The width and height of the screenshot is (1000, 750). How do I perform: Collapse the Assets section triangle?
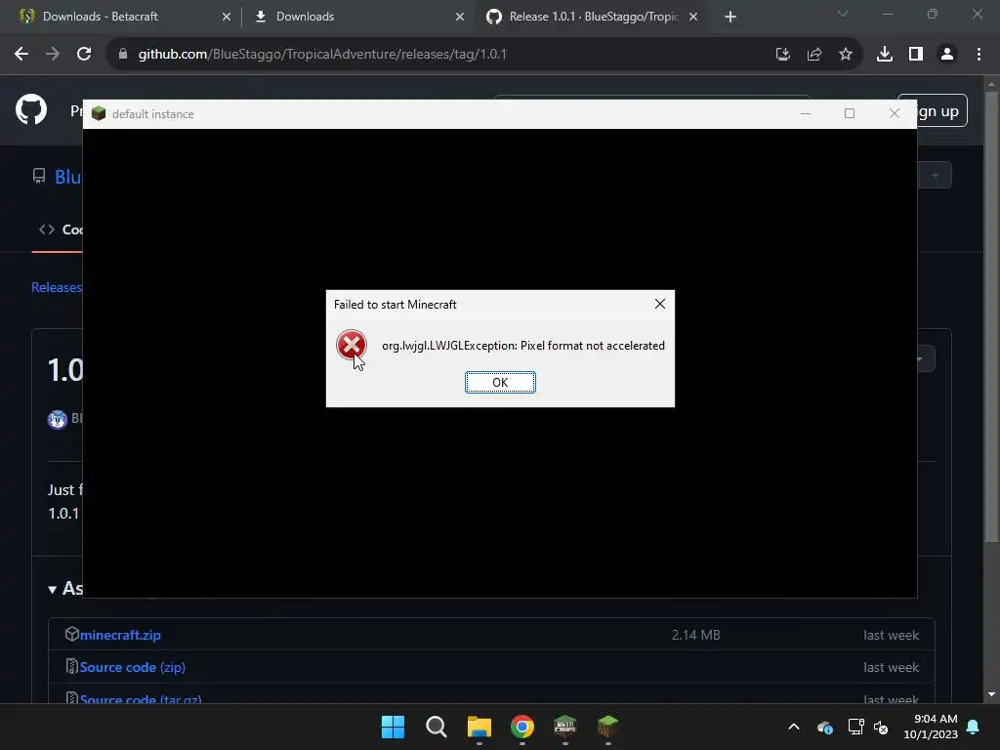tap(53, 590)
